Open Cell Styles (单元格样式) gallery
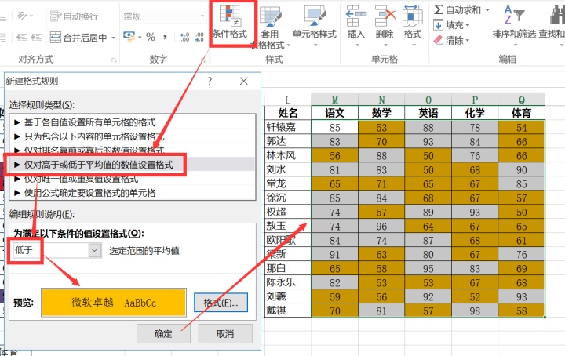The image size is (565, 356). tap(315, 26)
